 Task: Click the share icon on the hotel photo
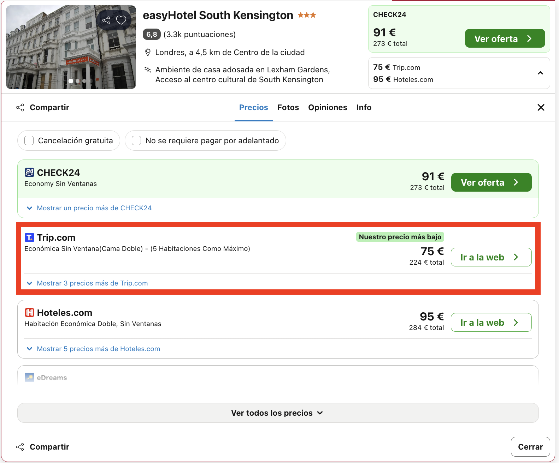[106, 20]
